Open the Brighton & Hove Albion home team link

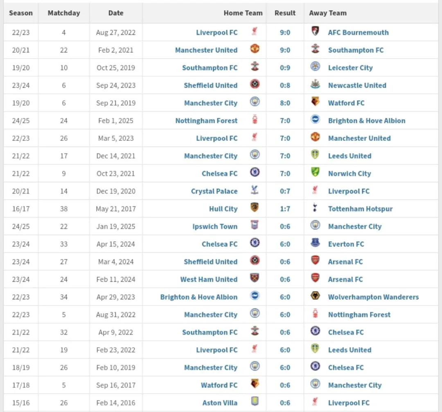pyautogui.click(x=199, y=297)
